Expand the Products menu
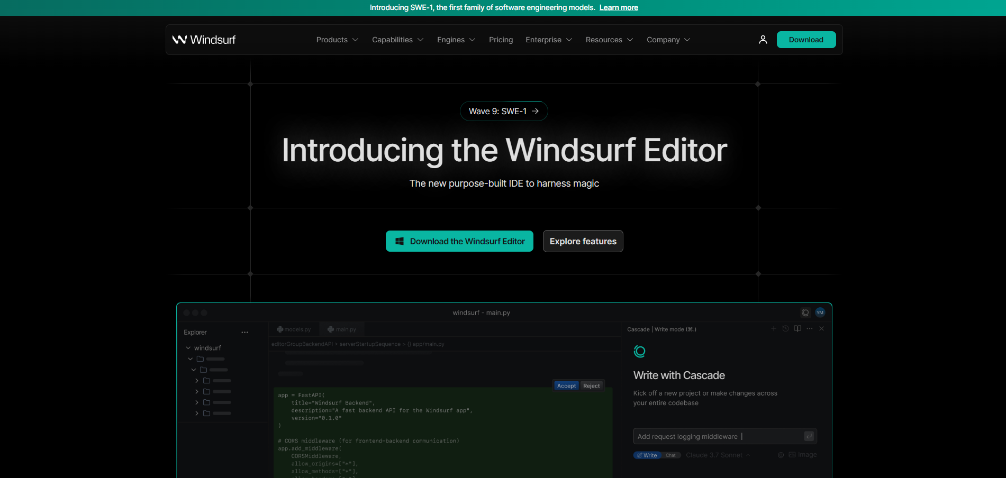 [x=337, y=40]
